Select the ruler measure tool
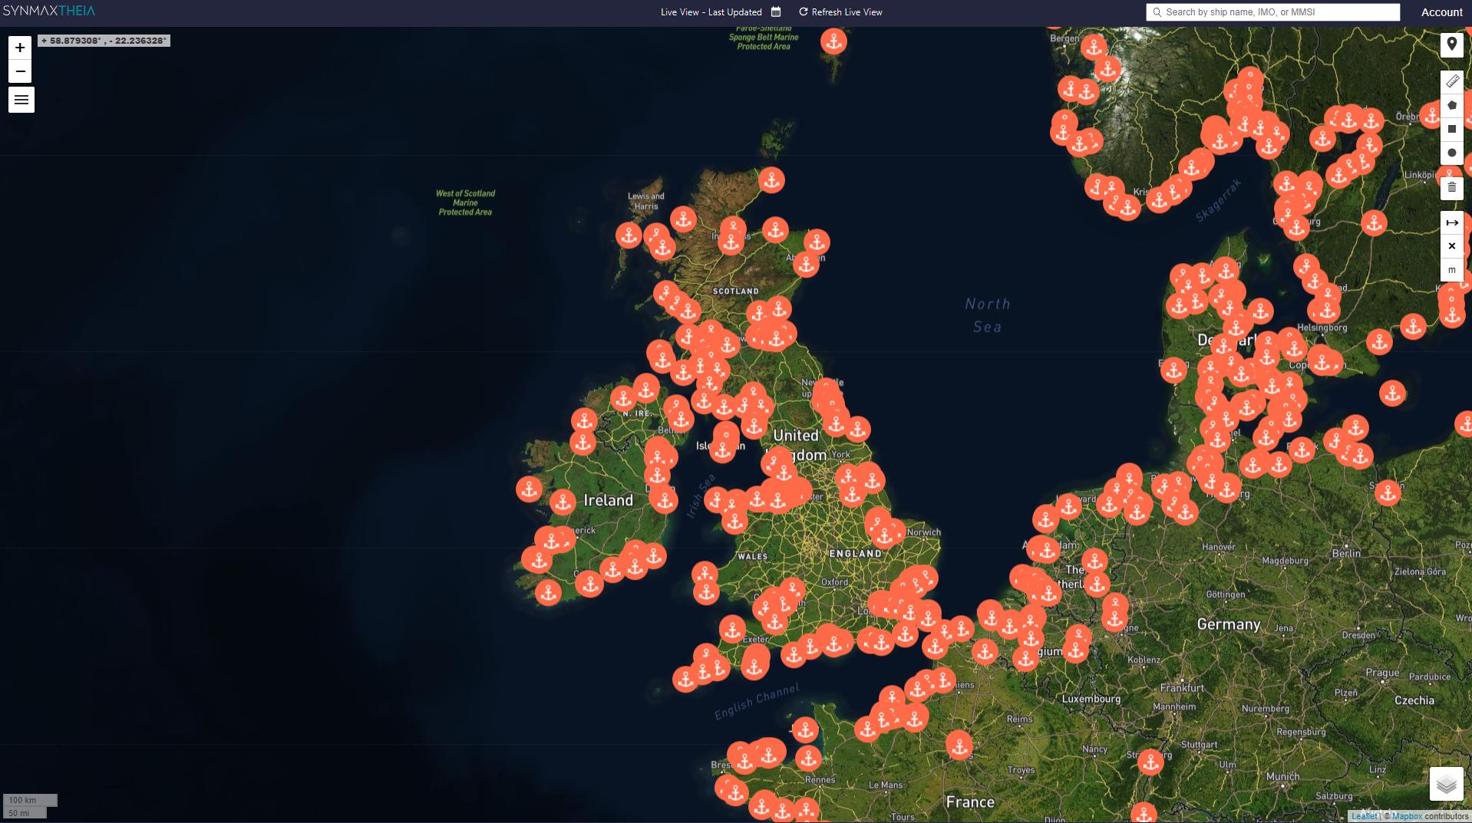The width and height of the screenshot is (1472, 823). pos(1451,81)
